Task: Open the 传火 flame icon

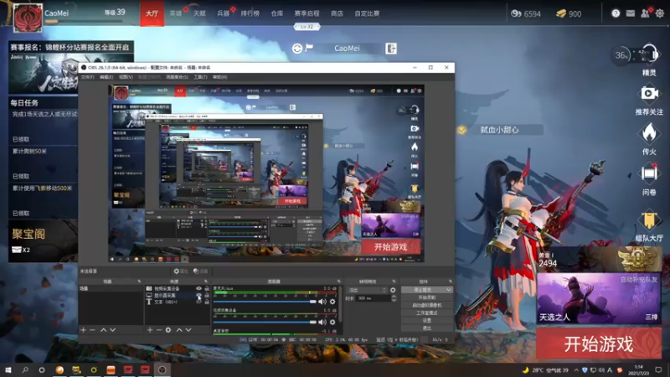Action: [649, 133]
